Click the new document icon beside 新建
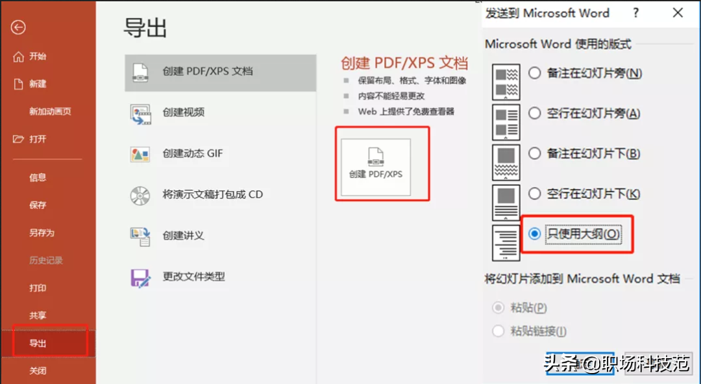This screenshot has height=384, width=701. 18,84
